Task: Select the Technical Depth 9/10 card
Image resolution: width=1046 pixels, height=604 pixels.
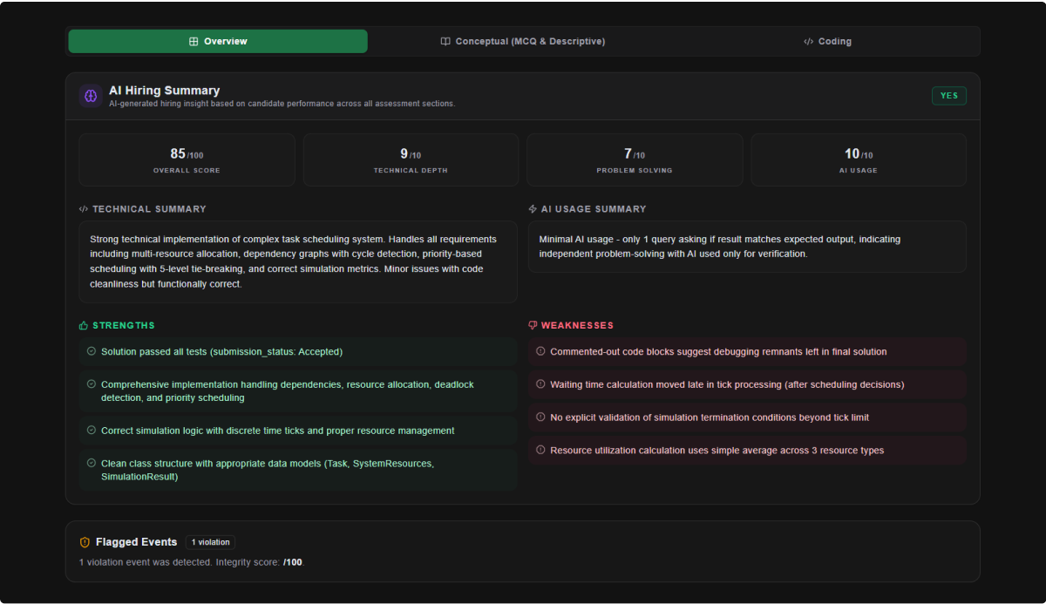Action: tap(411, 160)
